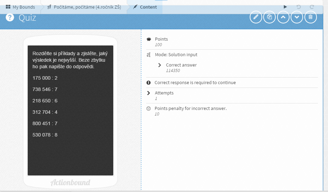The height and width of the screenshot is (192, 328).
Task: Open Počítáme, počítáme (4.ročník ZŠ) breadcrumb
Action: (84, 7)
